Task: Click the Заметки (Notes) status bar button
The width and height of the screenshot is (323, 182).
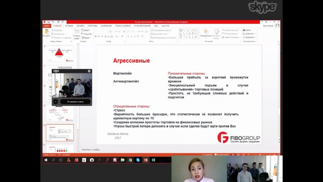Action: pos(207,155)
